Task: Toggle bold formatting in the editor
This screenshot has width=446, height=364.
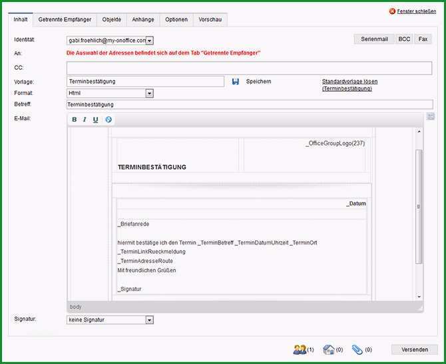Action: point(75,120)
